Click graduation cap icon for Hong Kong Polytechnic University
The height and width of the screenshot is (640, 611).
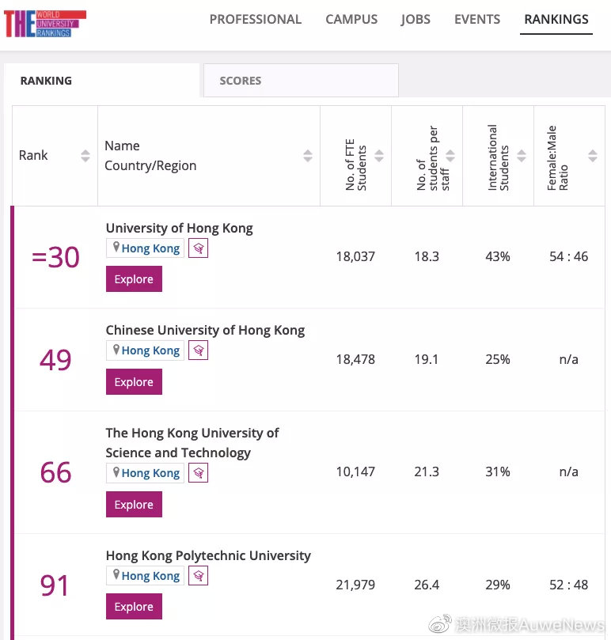click(198, 575)
